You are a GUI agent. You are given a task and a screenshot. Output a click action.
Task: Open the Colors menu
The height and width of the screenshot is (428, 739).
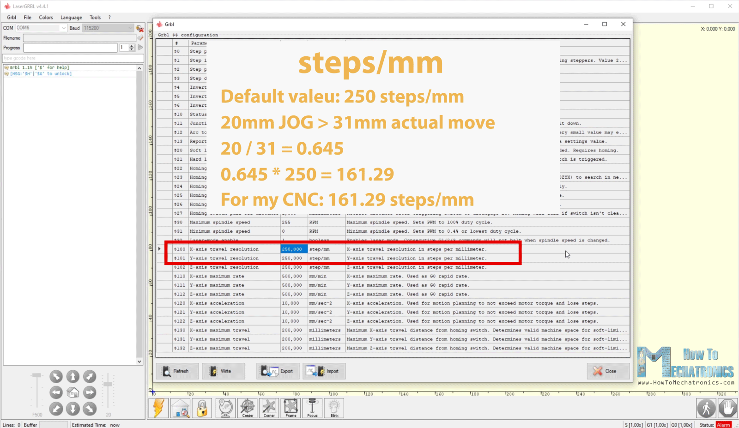click(x=46, y=17)
